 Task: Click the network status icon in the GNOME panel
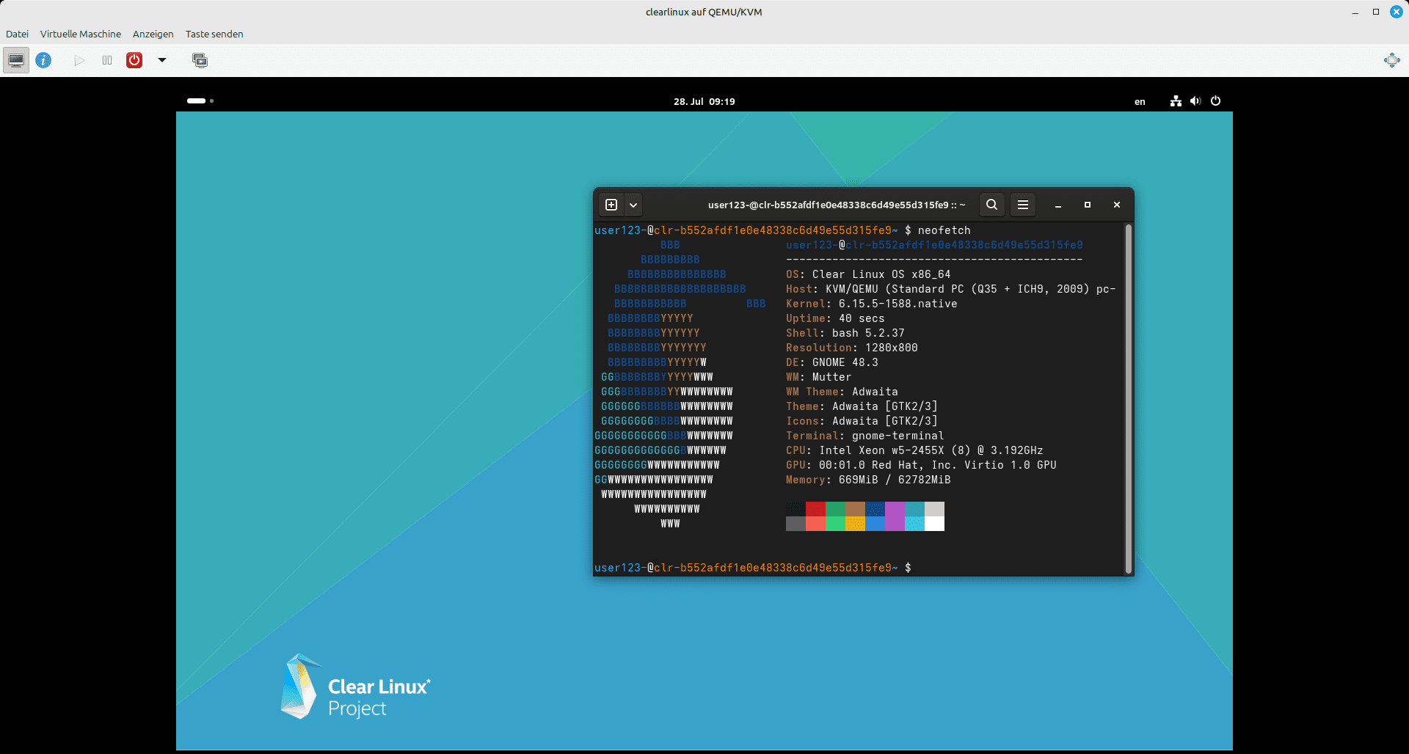1176,101
